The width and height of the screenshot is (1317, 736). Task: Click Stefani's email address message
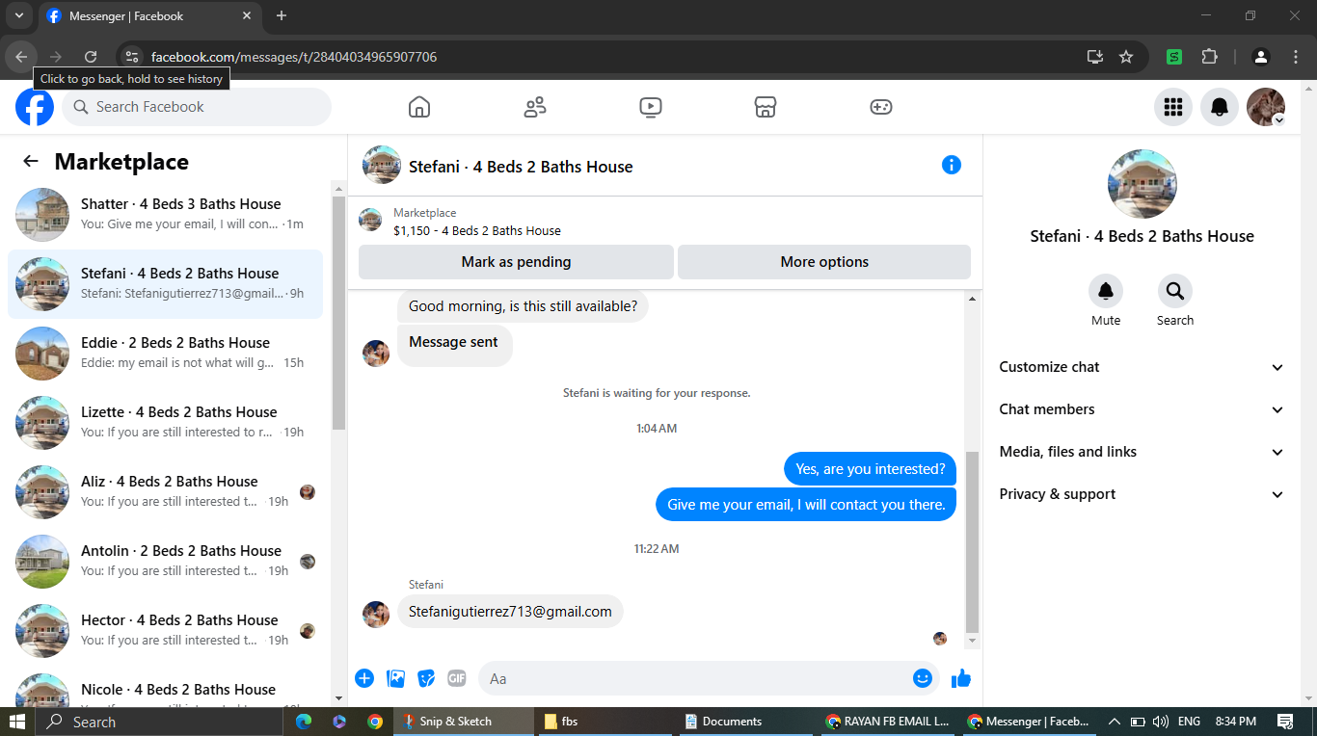pos(510,612)
